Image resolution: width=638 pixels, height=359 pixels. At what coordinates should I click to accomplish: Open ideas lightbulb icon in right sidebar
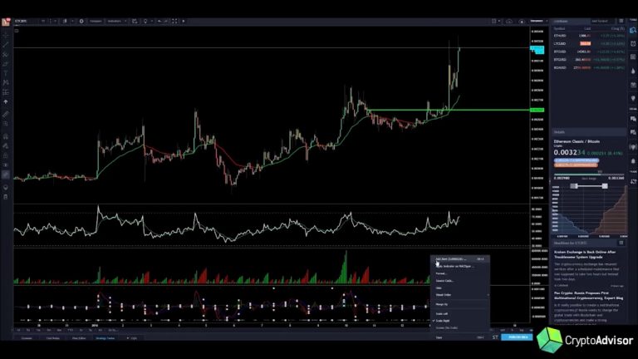(x=633, y=99)
